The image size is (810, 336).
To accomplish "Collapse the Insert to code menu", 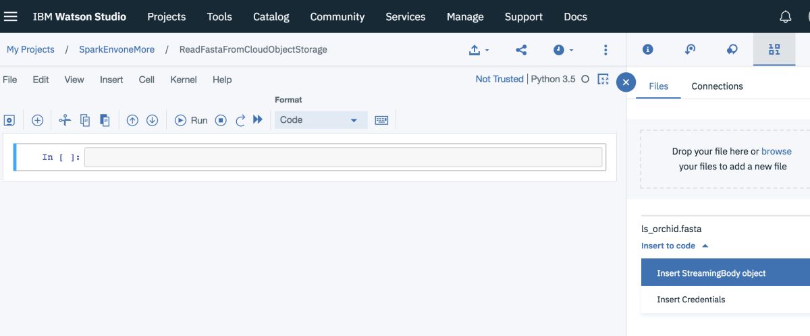I will click(674, 246).
